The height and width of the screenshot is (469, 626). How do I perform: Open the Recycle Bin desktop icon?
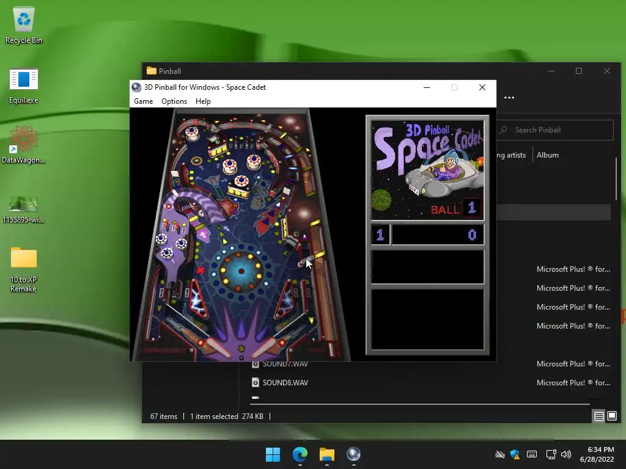click(24, 26)
